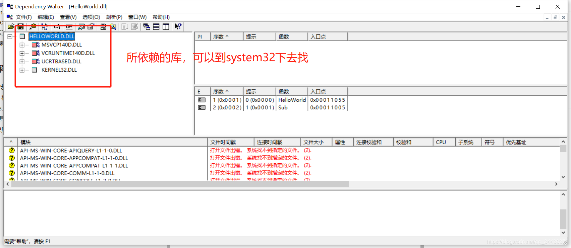This screenshot has width=571, height=248.
Task: Click the module list horizontal scrollbar thumb
Action: coord(180,184)
